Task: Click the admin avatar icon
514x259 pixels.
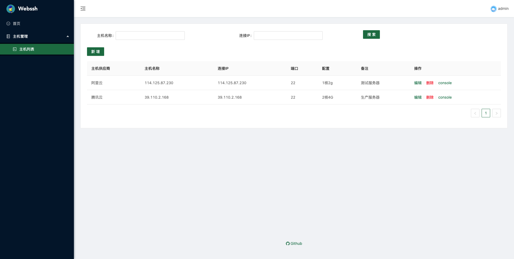Action: (493, 9)
